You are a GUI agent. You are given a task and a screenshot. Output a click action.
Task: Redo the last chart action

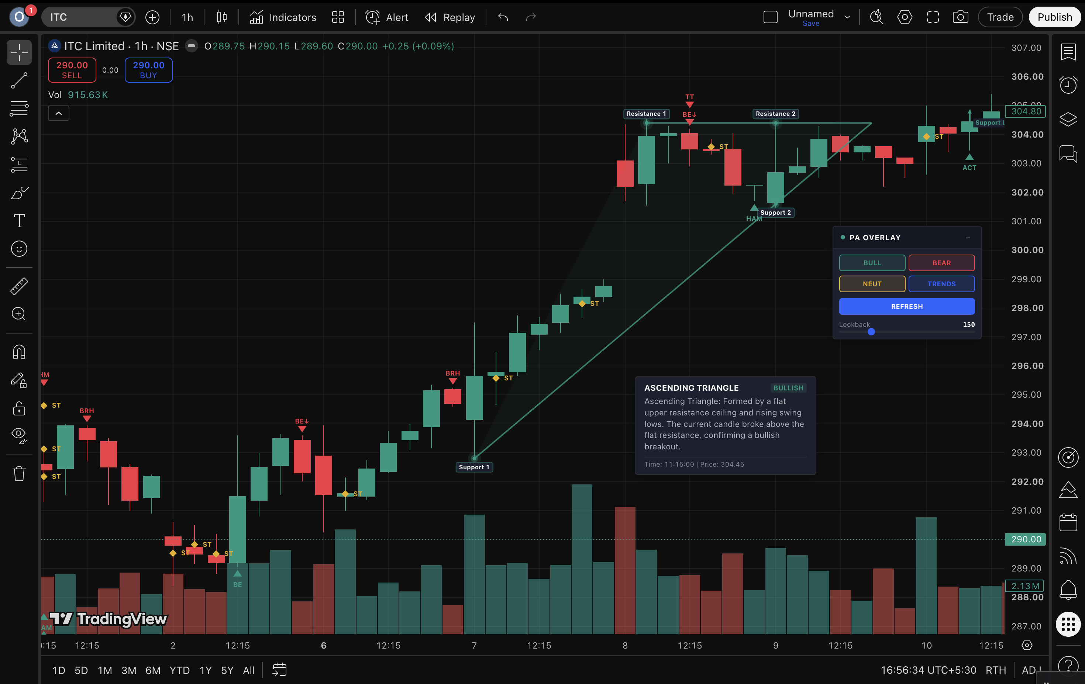[x=531, y=17]
